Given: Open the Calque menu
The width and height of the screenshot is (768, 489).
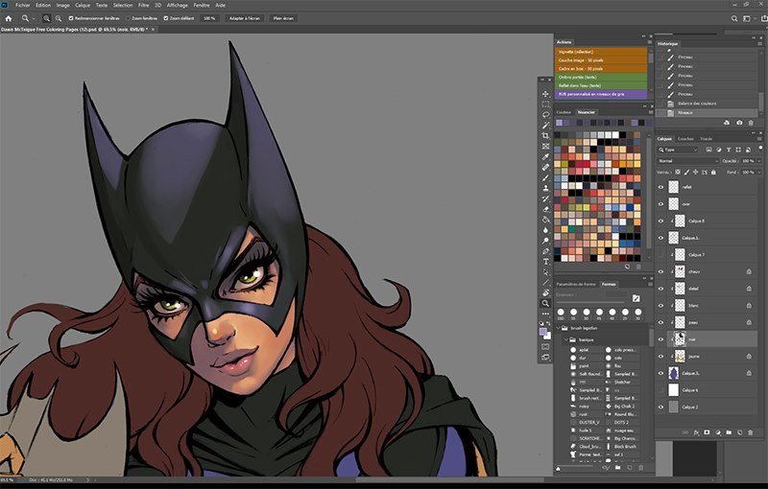Looking at the screenshot, I should pyautogui.click(x=83, y=5).
